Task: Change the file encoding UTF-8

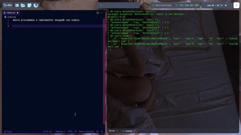Action: pos(70,132)
